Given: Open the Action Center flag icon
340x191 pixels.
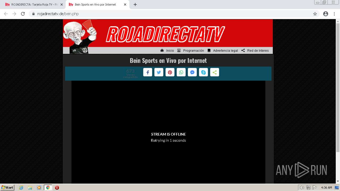Looking at the screenshot, I should click(315, 188).
